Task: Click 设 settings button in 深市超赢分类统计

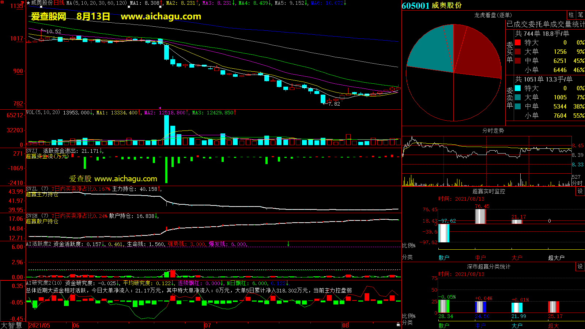Action: (x=580, y=266)
